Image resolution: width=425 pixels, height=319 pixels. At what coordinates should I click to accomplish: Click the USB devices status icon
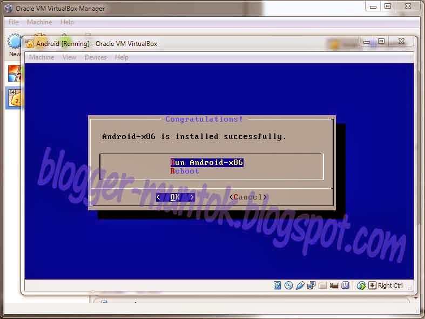click(x=300, y=285)
